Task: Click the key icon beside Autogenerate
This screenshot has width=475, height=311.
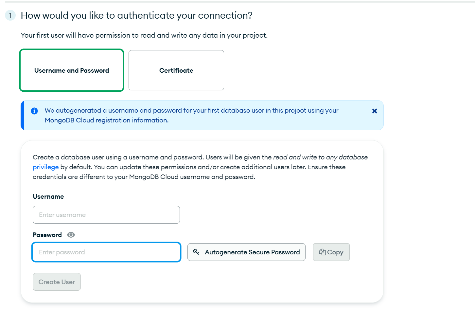Action: pyautogui.click(x=196, y=252)
